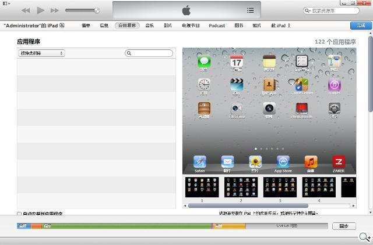Select the ZAKER icon in dock
The width and height of the screenshot is (373, 245).
[339, 162]
